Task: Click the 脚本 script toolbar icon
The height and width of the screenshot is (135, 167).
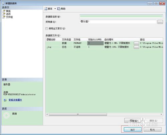Action: point(46,9)
